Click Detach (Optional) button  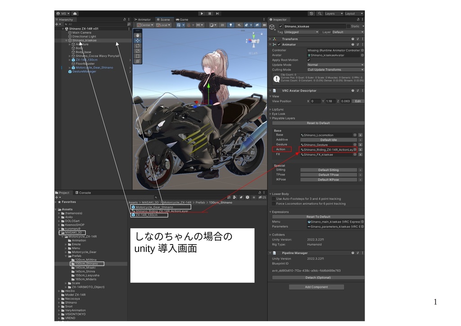click(318, 278)
